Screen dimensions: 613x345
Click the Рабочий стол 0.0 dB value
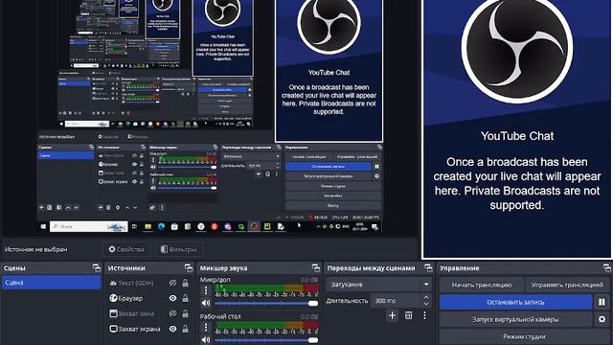(309, 316)
